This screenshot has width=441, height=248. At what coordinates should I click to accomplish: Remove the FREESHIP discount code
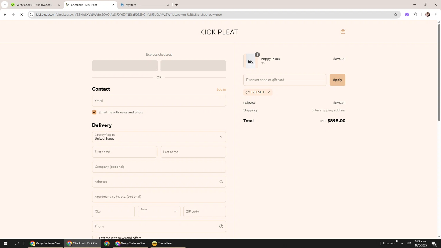click(x=269, y=92)
